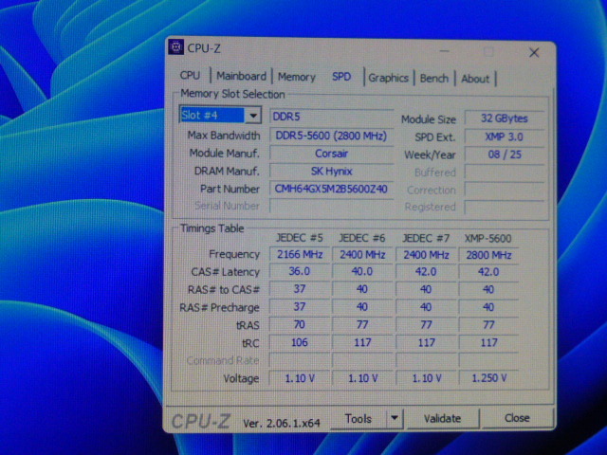Screen dimensions: 607x455
Task: Click the DDR5 memory type field
Action: pyautogui.click(x=331, y=117)
